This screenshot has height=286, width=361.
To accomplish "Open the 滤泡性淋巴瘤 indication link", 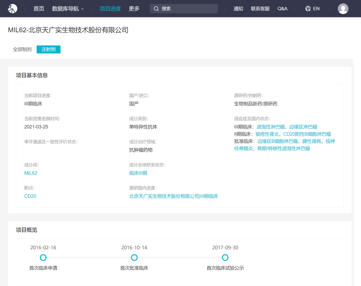I will tap(270, 127).
